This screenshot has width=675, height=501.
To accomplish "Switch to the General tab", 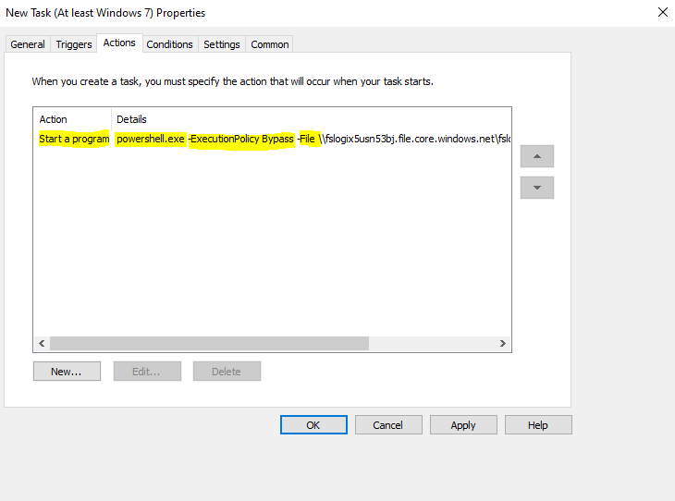I will click(28, 44).
